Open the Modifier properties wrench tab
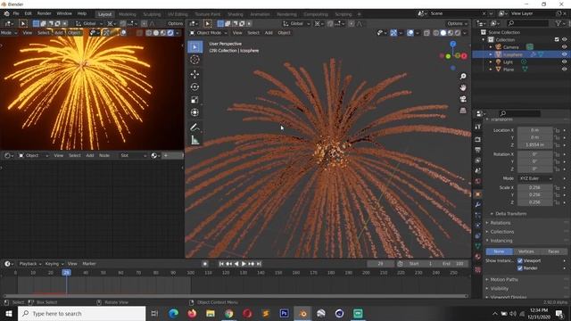 [478, 205]
